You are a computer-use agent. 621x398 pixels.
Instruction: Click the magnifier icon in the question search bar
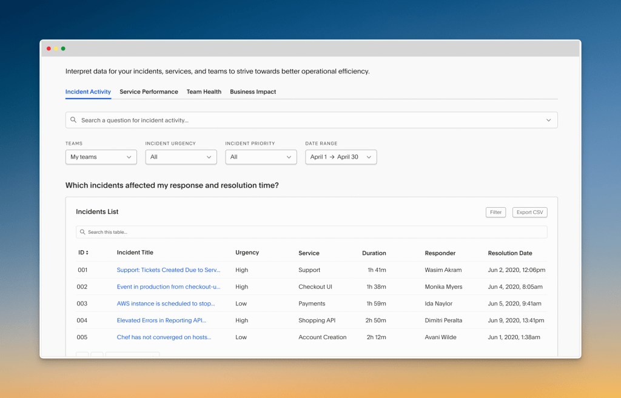(x=73, y=119)
